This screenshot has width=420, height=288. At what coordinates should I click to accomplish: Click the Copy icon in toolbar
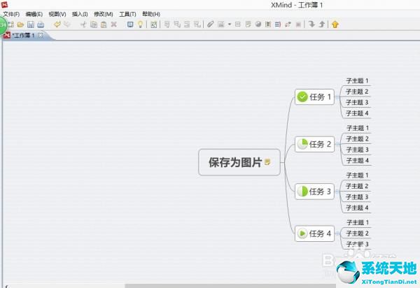(94, 24)
